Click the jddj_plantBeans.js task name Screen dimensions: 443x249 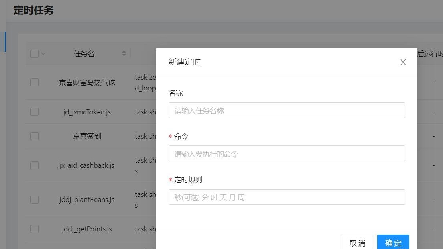87,200
